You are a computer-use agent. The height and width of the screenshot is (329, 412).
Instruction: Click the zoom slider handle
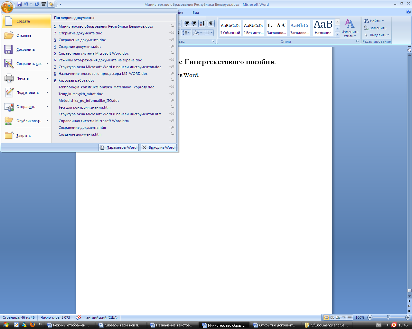(389, 317)
